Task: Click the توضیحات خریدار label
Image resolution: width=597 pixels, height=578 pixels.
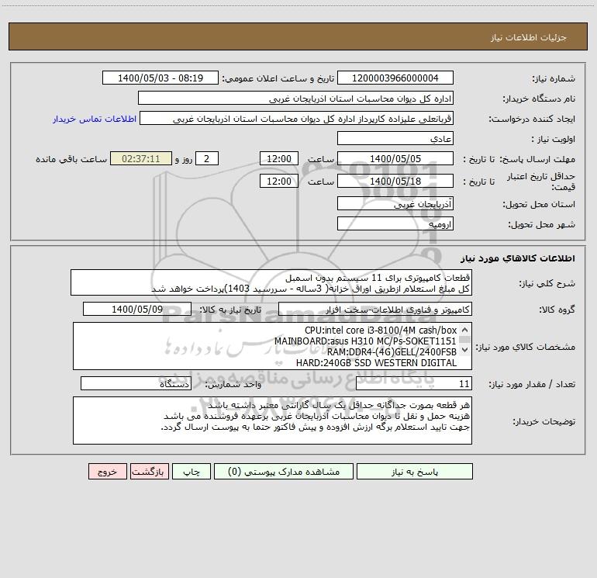Action: (x=544, y=421)
